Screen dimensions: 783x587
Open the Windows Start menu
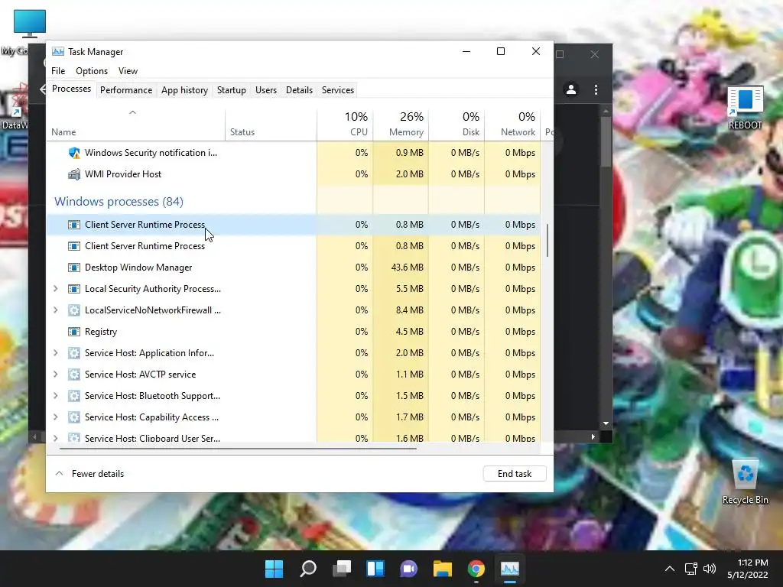(274, 569)
